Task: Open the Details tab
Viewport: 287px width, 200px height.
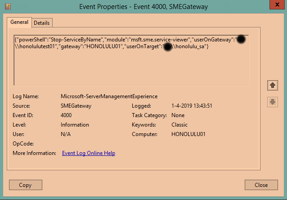Action: pyautogui.click(x=42, y=23)
